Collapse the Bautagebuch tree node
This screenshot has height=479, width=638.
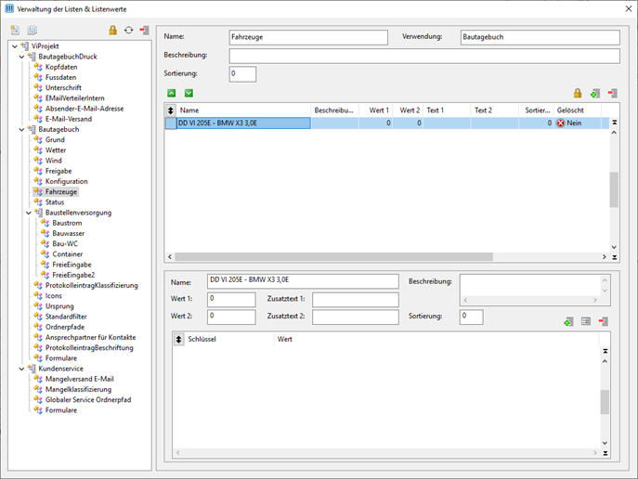[x=21, y=130]
